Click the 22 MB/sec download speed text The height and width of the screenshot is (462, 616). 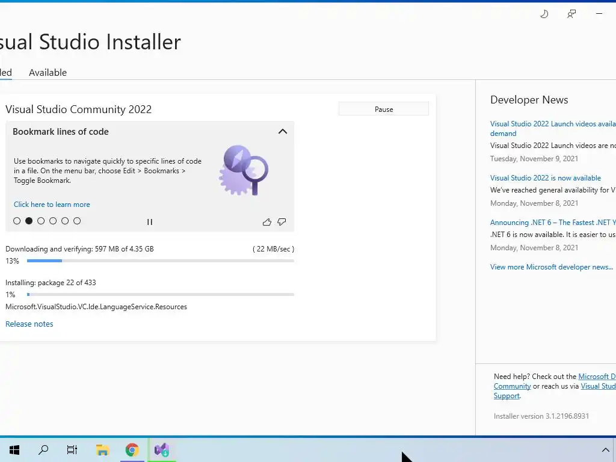pos(274,249)
